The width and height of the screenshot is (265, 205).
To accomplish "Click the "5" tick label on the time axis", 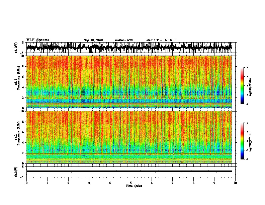I will [131, 183].
